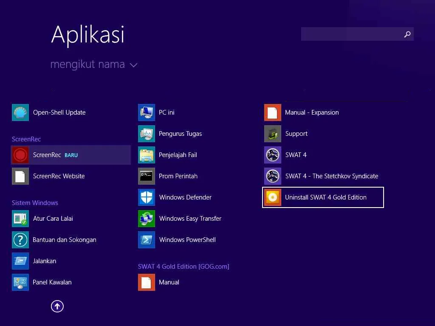
Task: Open the Penjelajah Fail folder icon
Action: click(147, 155)
